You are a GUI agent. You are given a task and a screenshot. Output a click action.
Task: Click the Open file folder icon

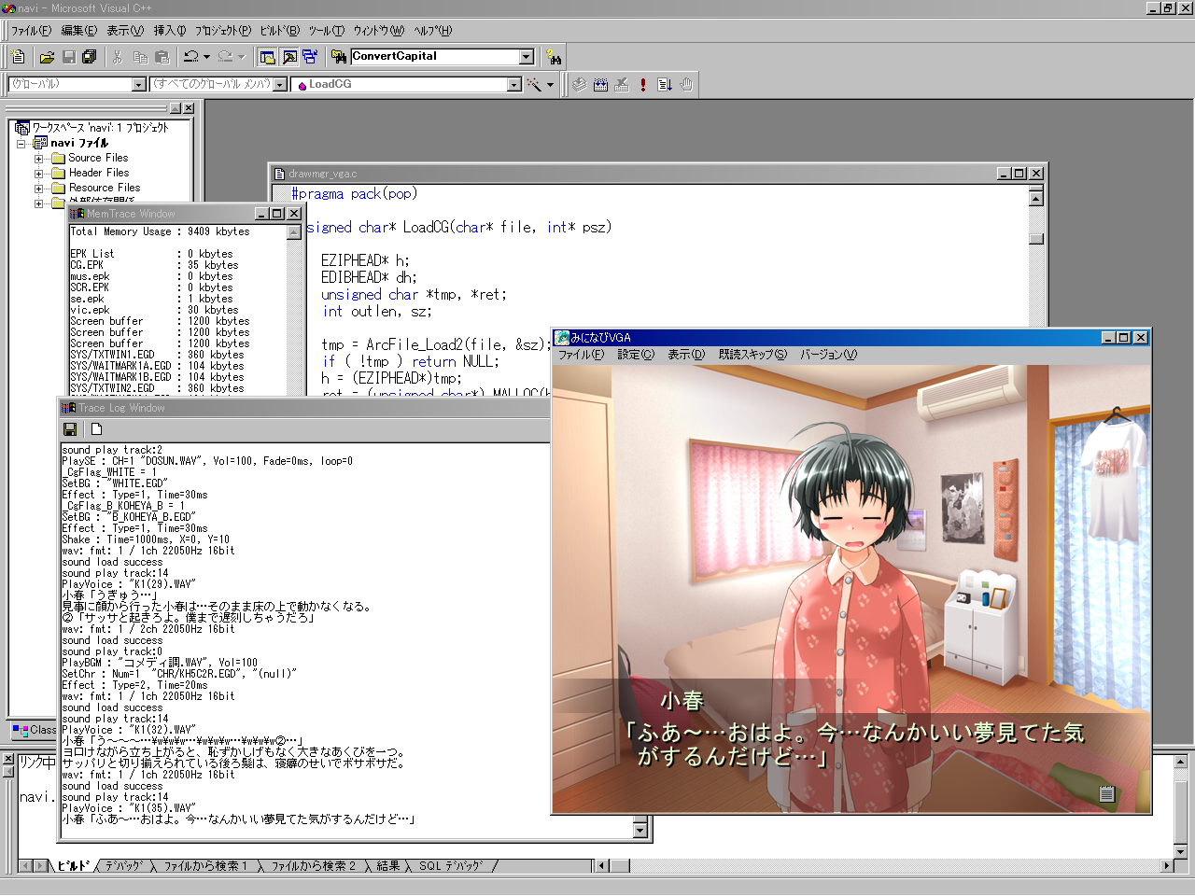[x=47, y=57]
